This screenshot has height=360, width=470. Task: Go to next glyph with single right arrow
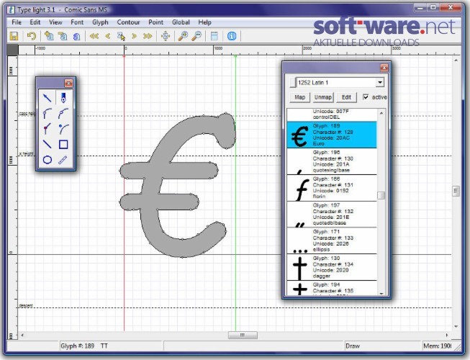pos(135,36)
